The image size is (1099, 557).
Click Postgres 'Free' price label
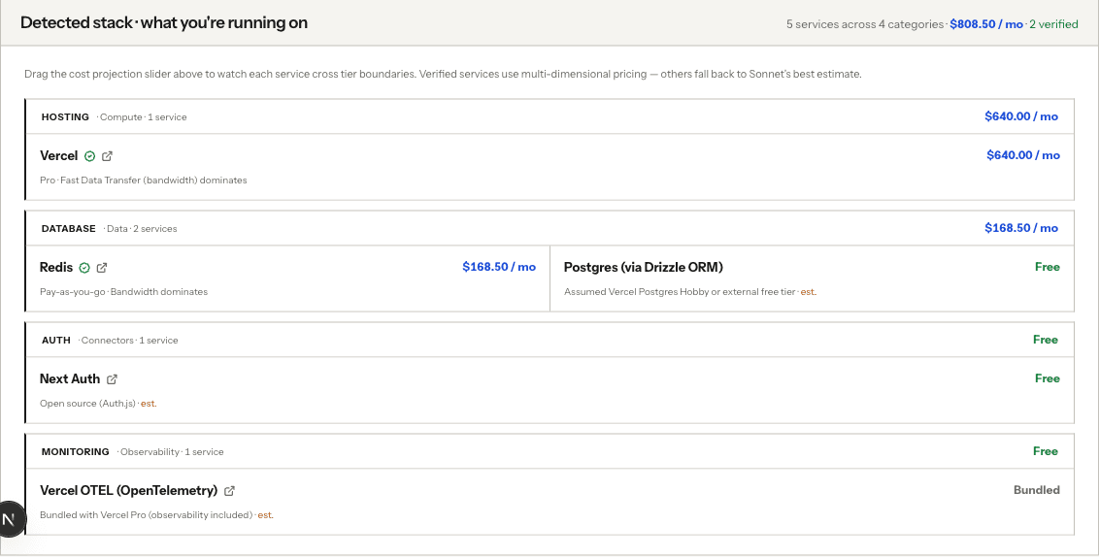[x=1048, y=266]
